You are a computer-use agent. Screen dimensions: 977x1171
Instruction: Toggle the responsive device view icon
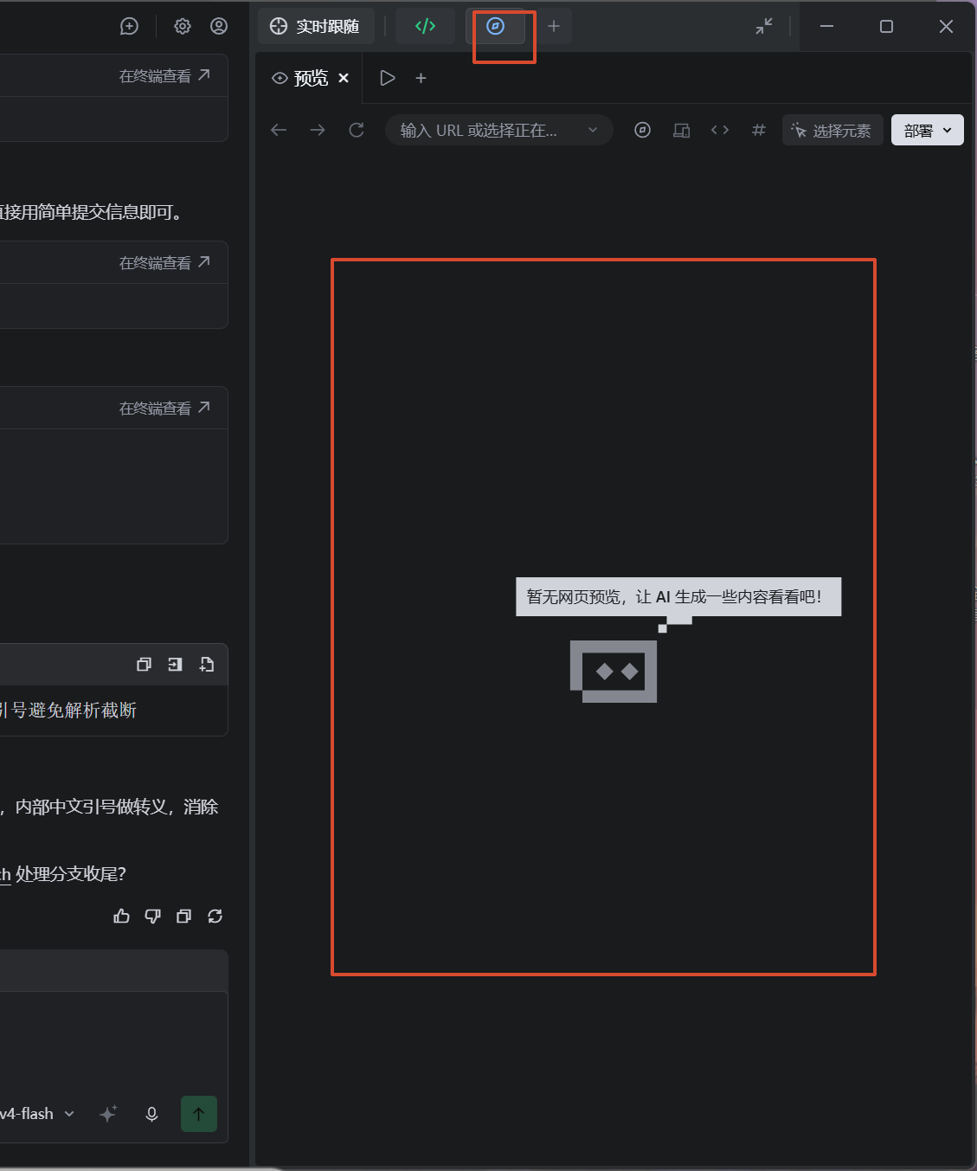(x=682, y=130)
